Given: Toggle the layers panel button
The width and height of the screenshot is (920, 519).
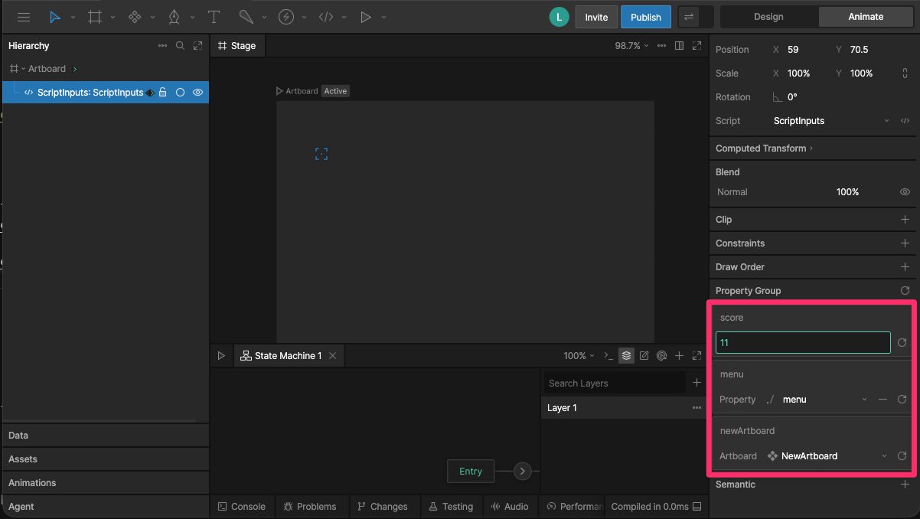Looking at the screenshot, I should point(627,356).
